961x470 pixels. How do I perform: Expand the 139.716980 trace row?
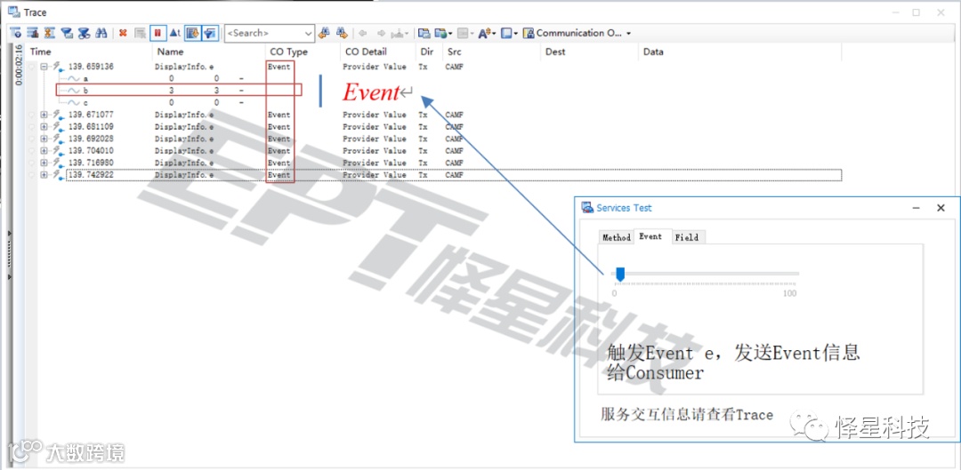pyautogui.click(x=44, y=163)
